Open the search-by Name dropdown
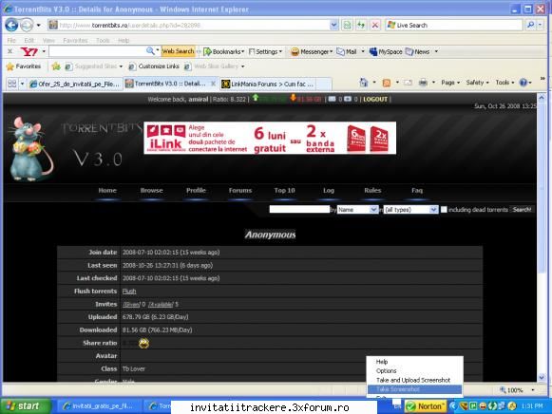552x414 pixels. point(357,210)
